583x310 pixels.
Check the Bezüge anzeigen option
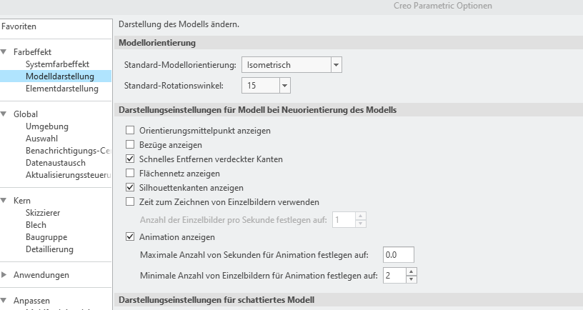pos(130,144)
